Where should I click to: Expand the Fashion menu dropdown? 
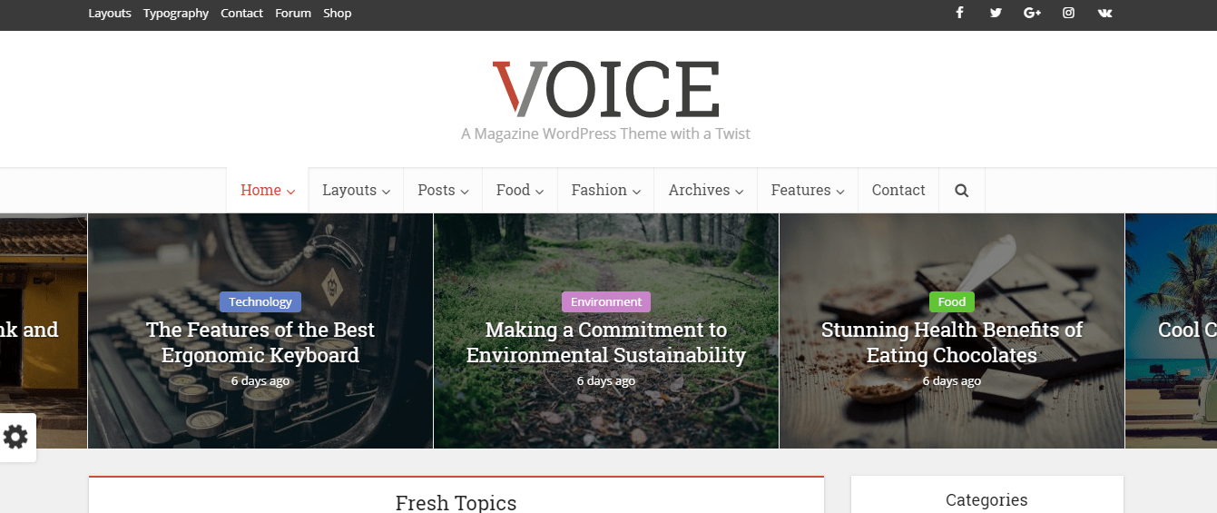[x=606, y=191]
